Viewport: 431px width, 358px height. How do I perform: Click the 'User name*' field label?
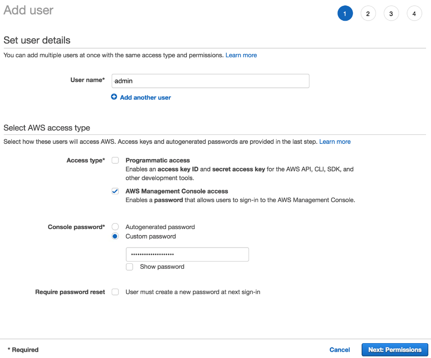[x=87, y=80]
